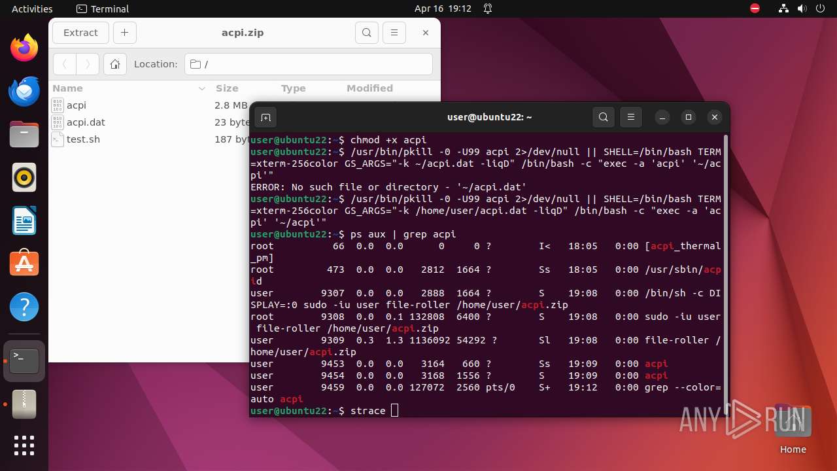The height and width of the screenshot is (471, 837).
Task: Open the Files manager dock icon
Action: 24,135
